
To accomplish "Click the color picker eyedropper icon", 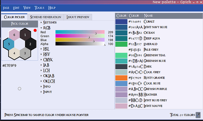I will click(x=198, y=115).
